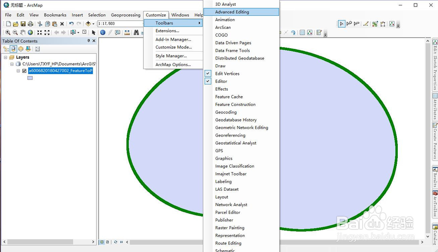List layers by visibility
Screen dimensions: 438x252
21,49
